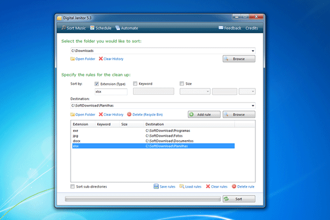Click the Keyword column header
Viewport: 330px width, 220px height.
pyautogui.click(x=107, y=124)
